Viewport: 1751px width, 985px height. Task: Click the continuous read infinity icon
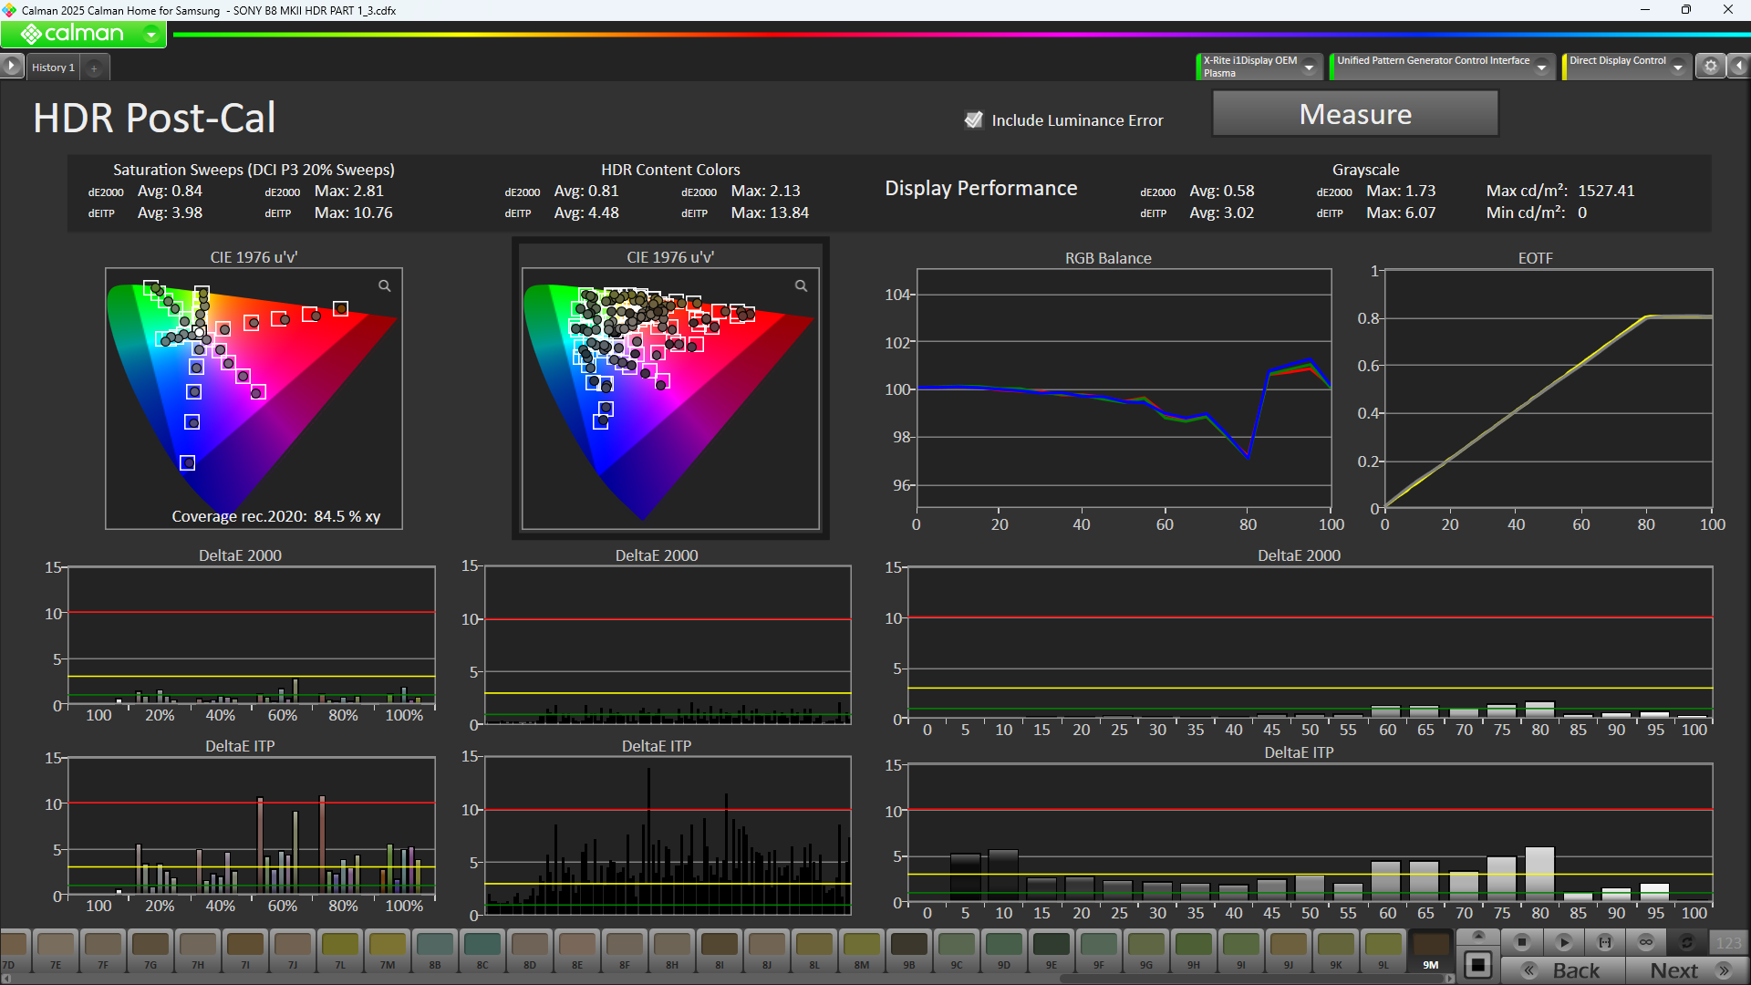(1646, 942)
